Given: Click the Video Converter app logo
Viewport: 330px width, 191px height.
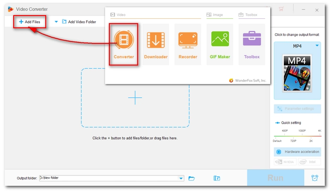Looking at the screenshot, I should click(x=10, y=9).
